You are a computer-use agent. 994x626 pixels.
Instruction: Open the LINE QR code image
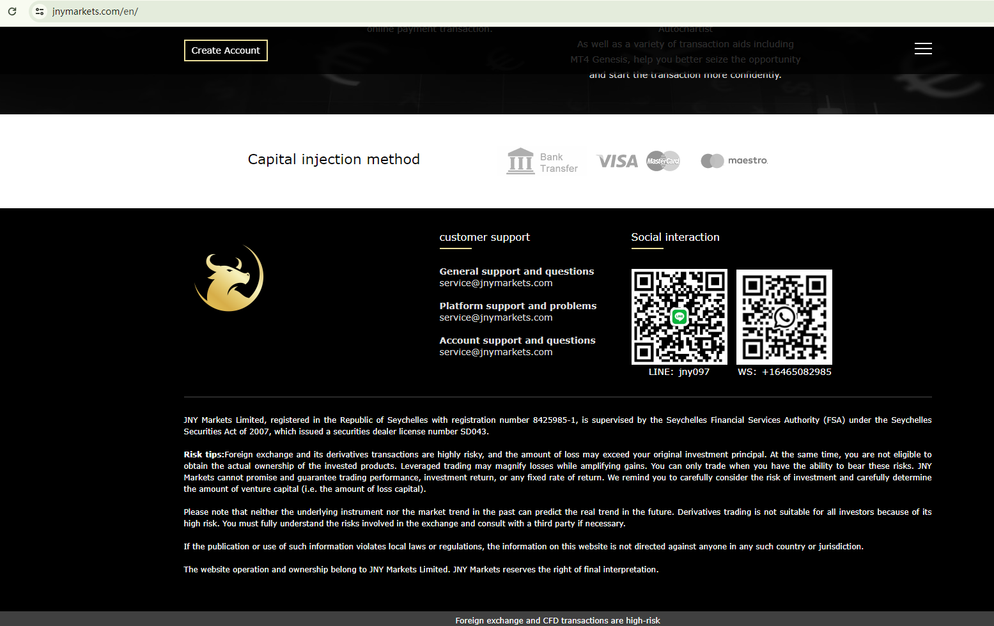(679, 317)
